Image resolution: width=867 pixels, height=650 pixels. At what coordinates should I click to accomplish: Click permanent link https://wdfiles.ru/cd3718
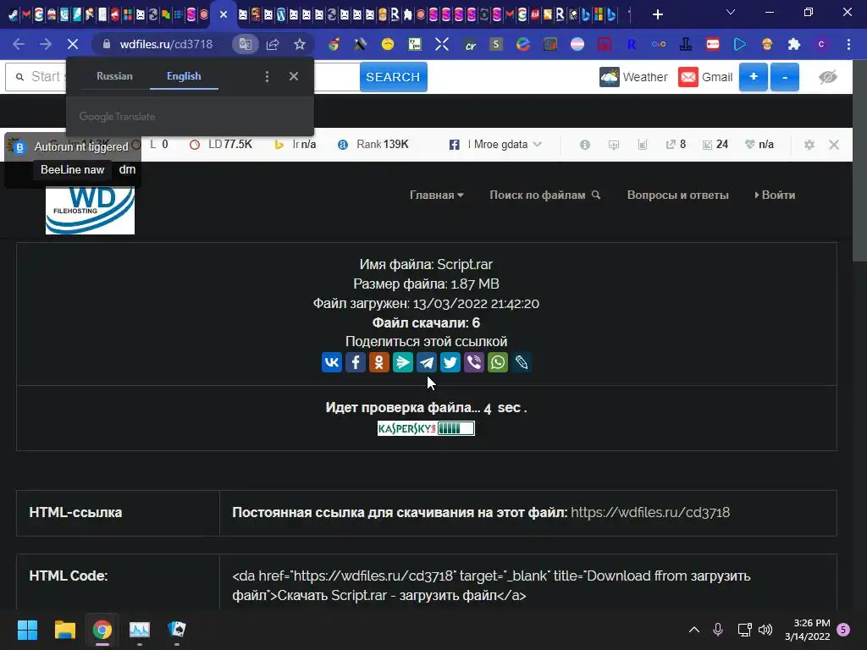[x=650, y=512]
